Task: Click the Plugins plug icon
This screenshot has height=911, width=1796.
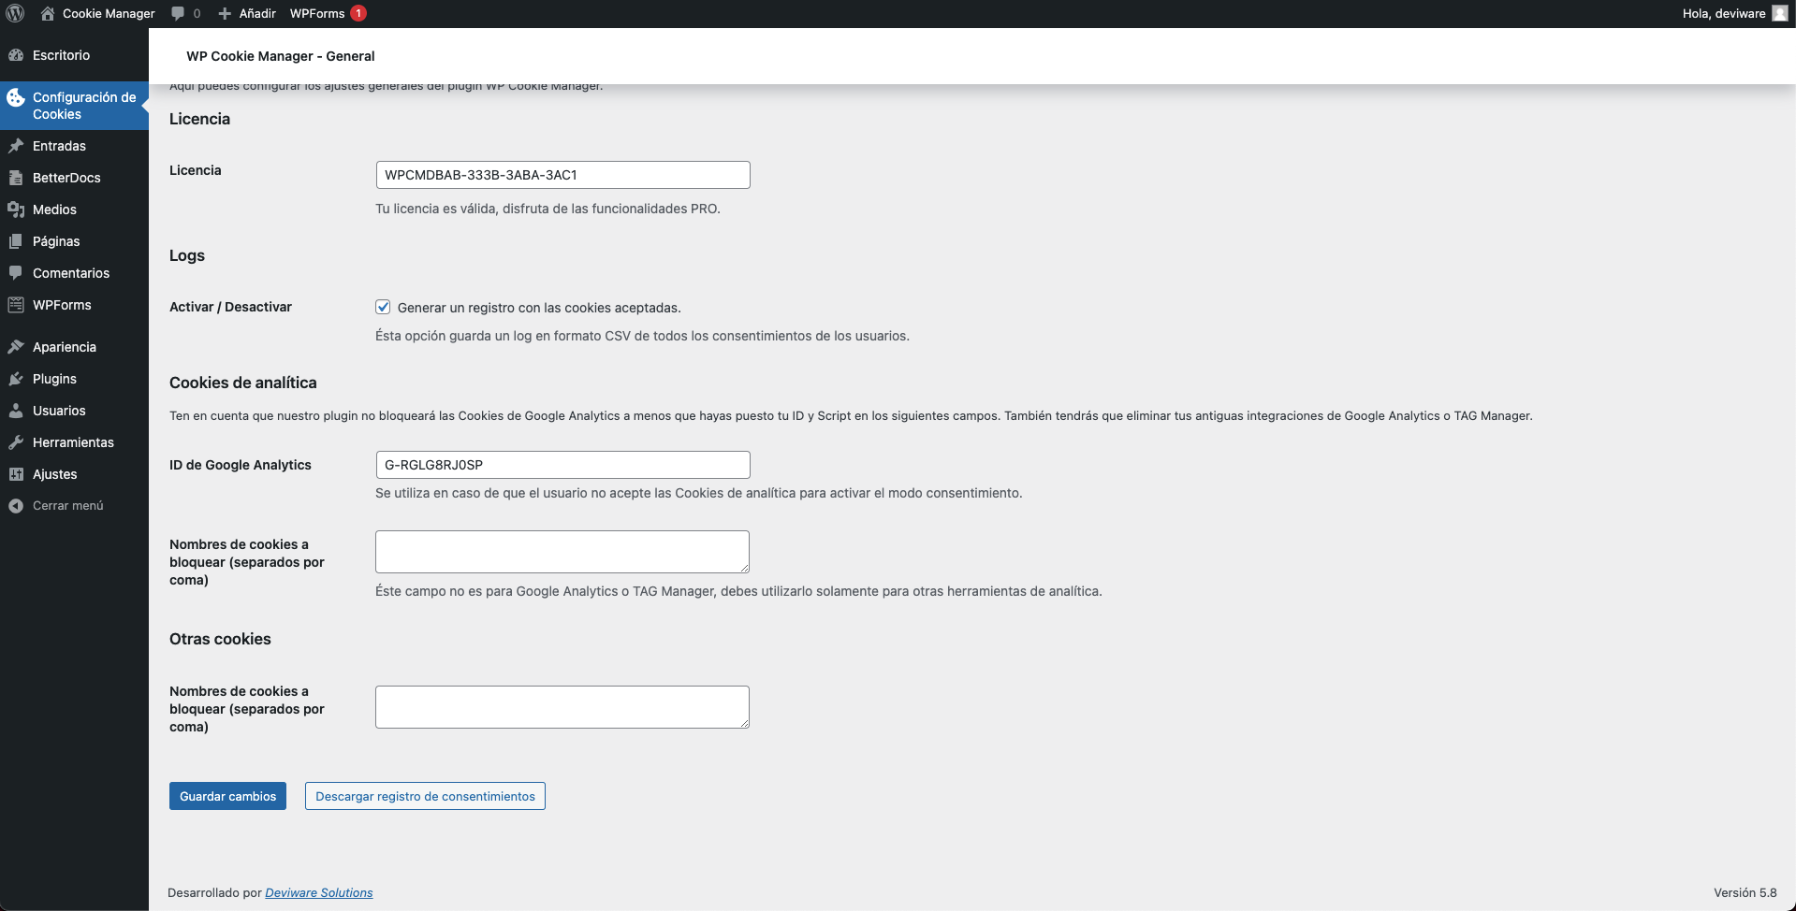Action: point(16,379)
